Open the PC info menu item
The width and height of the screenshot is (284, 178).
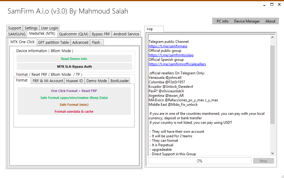pos(222,21)
